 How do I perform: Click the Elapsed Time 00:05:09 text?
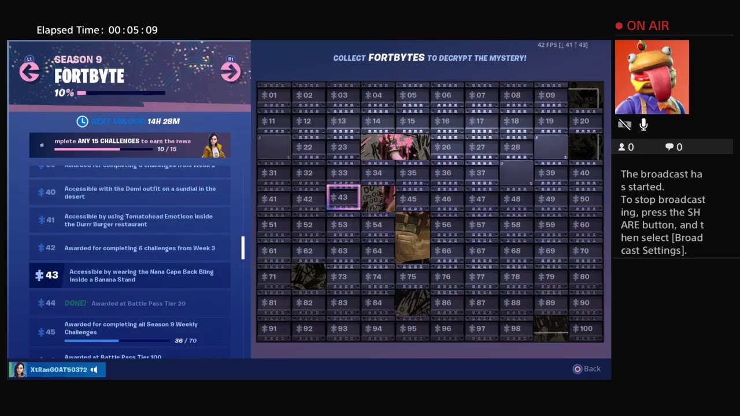(x=97, y=30)
